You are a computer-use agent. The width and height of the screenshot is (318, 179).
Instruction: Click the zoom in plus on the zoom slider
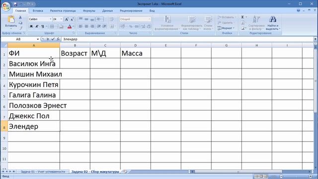[311, 177]
